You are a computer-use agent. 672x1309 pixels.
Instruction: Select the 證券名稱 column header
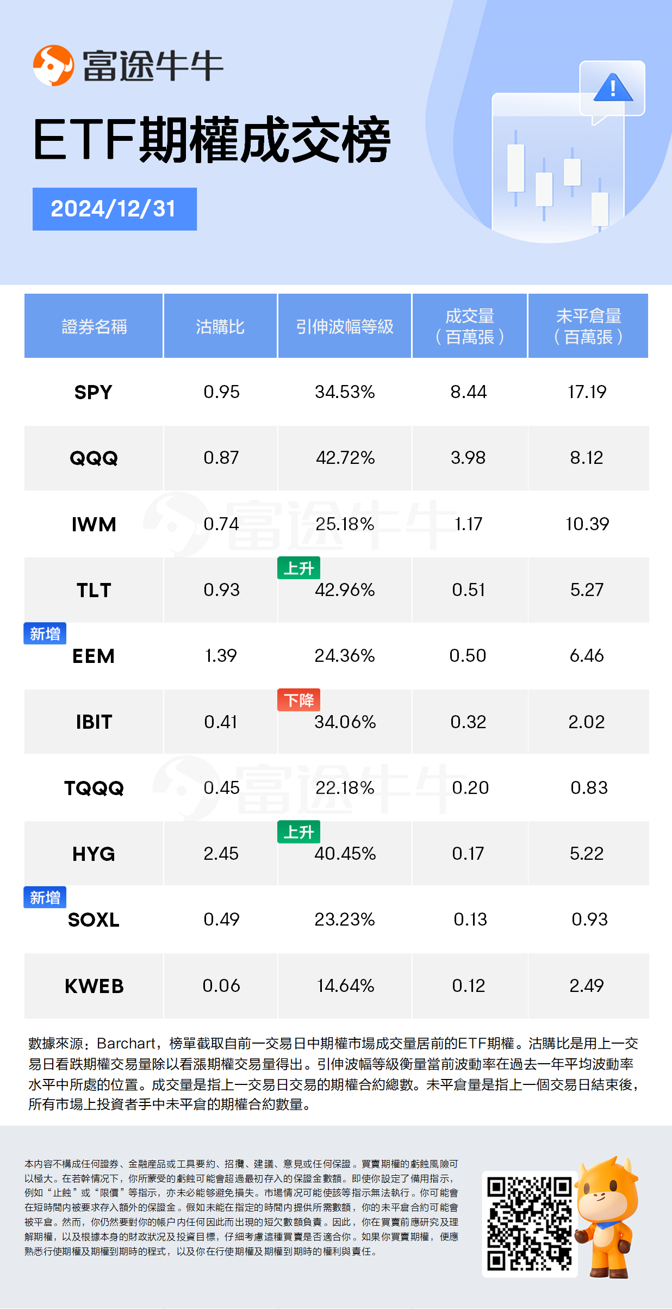coord(94,326)
